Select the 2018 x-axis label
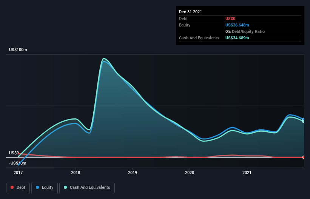This screenshot has height=199, width=310. pos(76,173)
